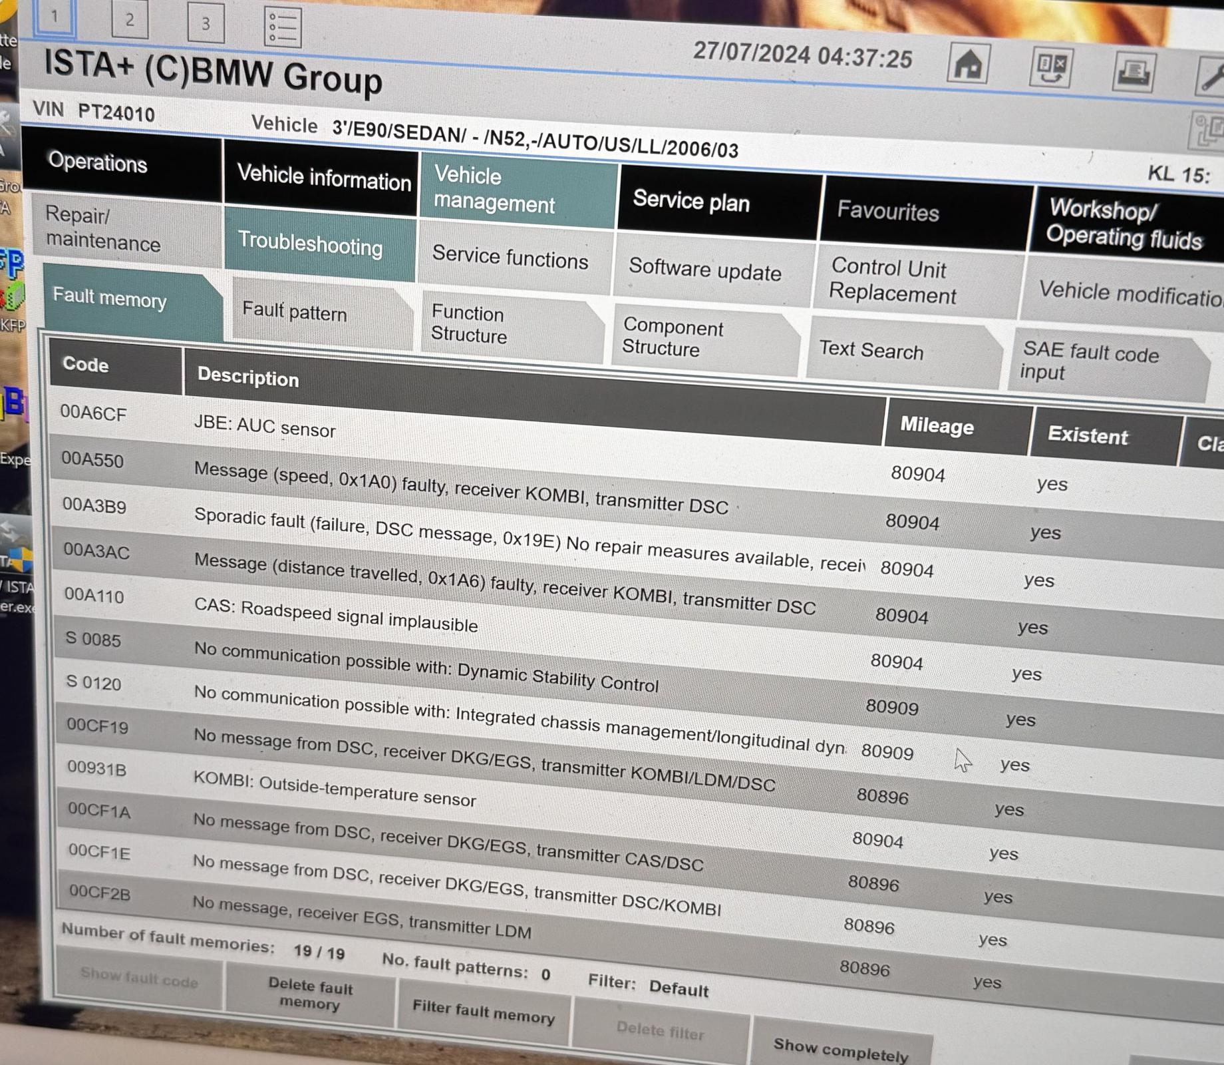Select fault row 00A110 CAS Roadspeed signal
1224x1065 pixels.
[335, 615]
